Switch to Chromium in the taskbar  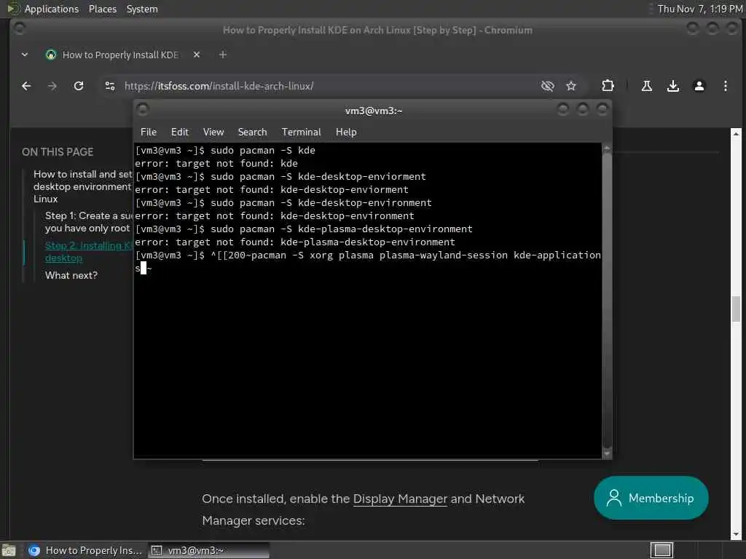point(85,550)
